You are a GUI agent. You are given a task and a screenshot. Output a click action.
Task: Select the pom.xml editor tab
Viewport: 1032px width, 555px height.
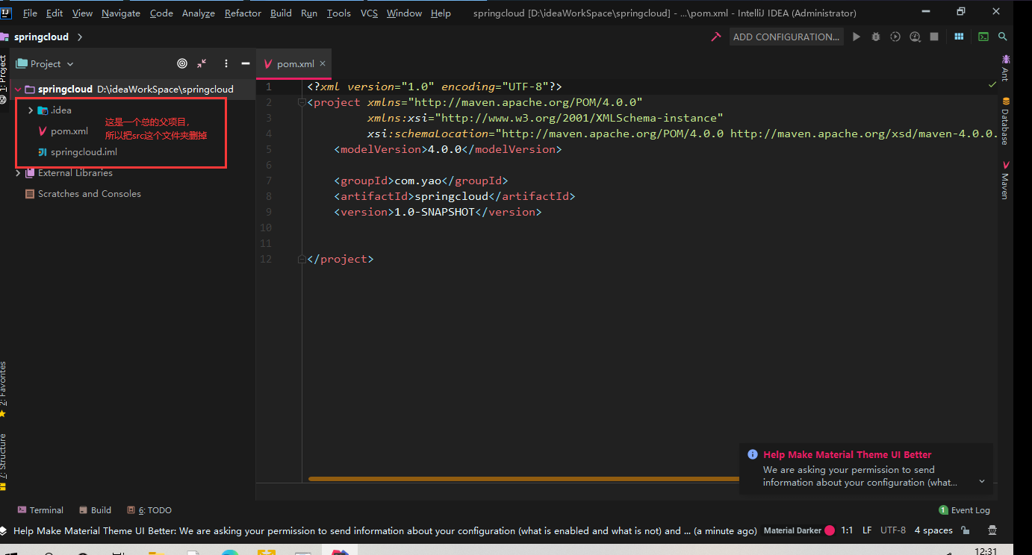[293, 64]
